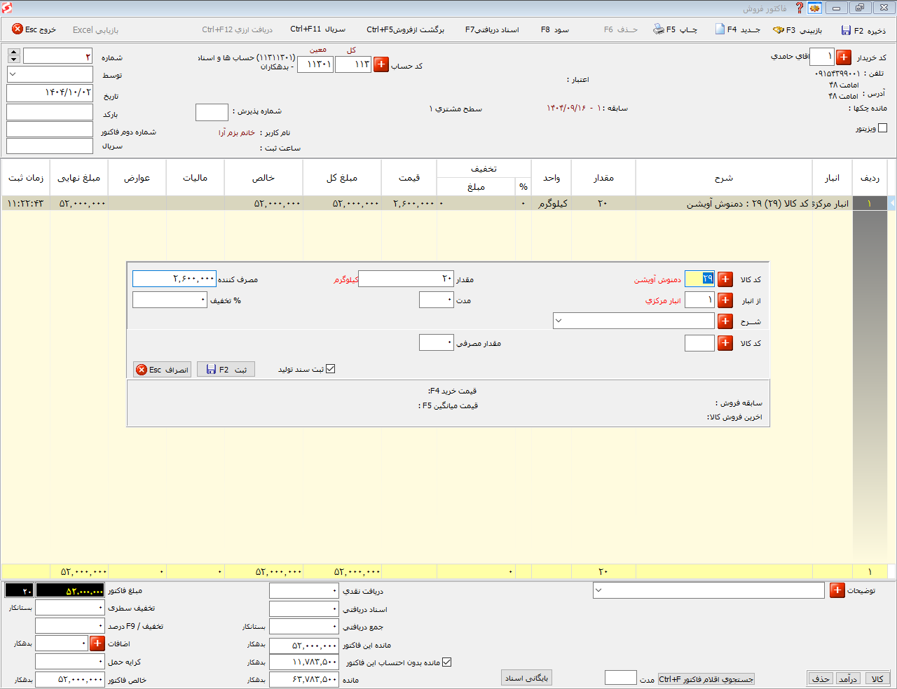This screenshot has height=689, width=897.
Task: Click the بارکد input field
Action: (50, 112)
